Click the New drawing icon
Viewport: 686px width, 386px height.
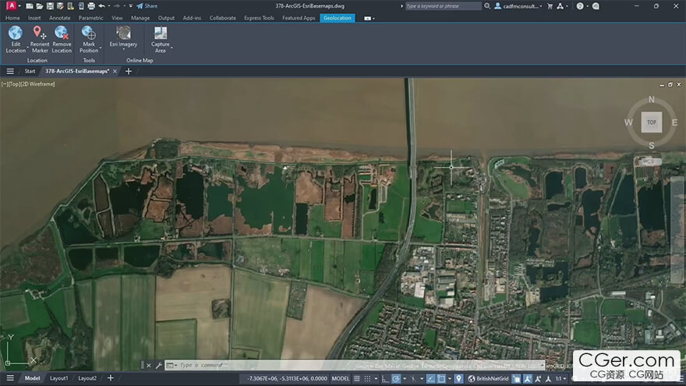click(x=30, y=6)
